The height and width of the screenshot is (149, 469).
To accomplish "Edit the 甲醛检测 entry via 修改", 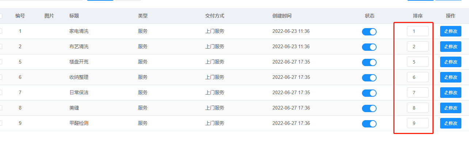I will 451,123.
